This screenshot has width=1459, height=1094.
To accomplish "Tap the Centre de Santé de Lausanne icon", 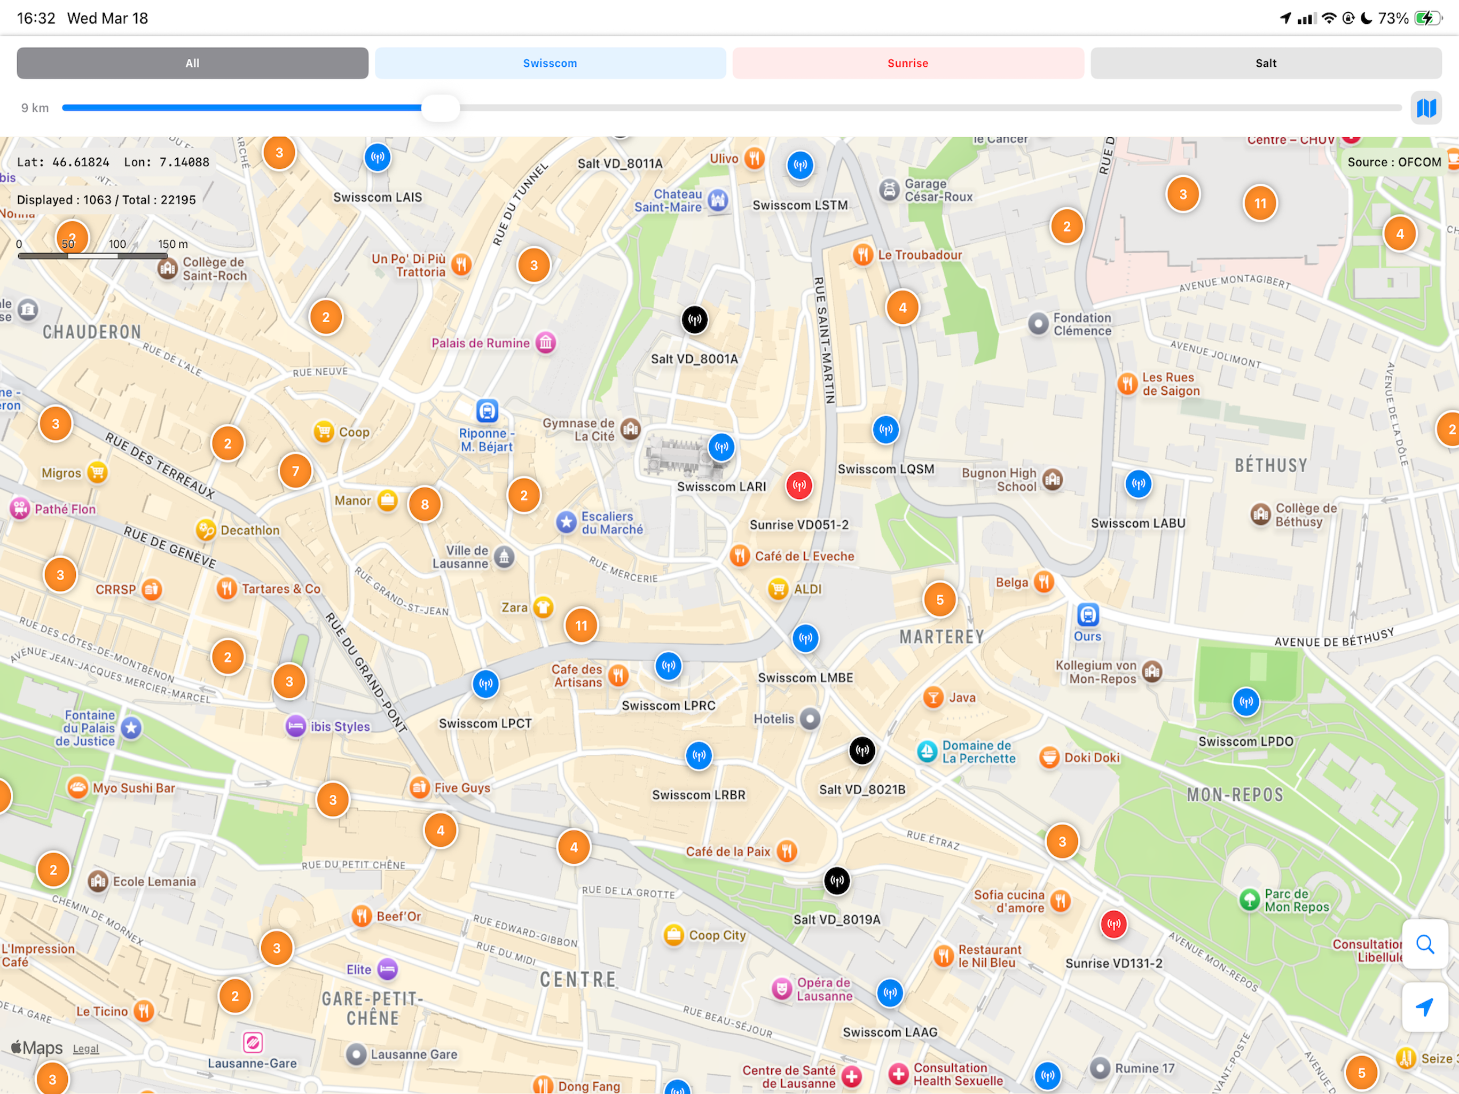I will click(x=851, y=1076).
